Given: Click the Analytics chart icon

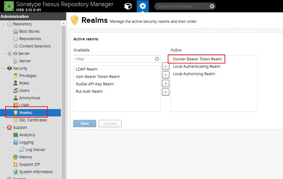Looking at the screenshot, I should click(x=16, y=135).
